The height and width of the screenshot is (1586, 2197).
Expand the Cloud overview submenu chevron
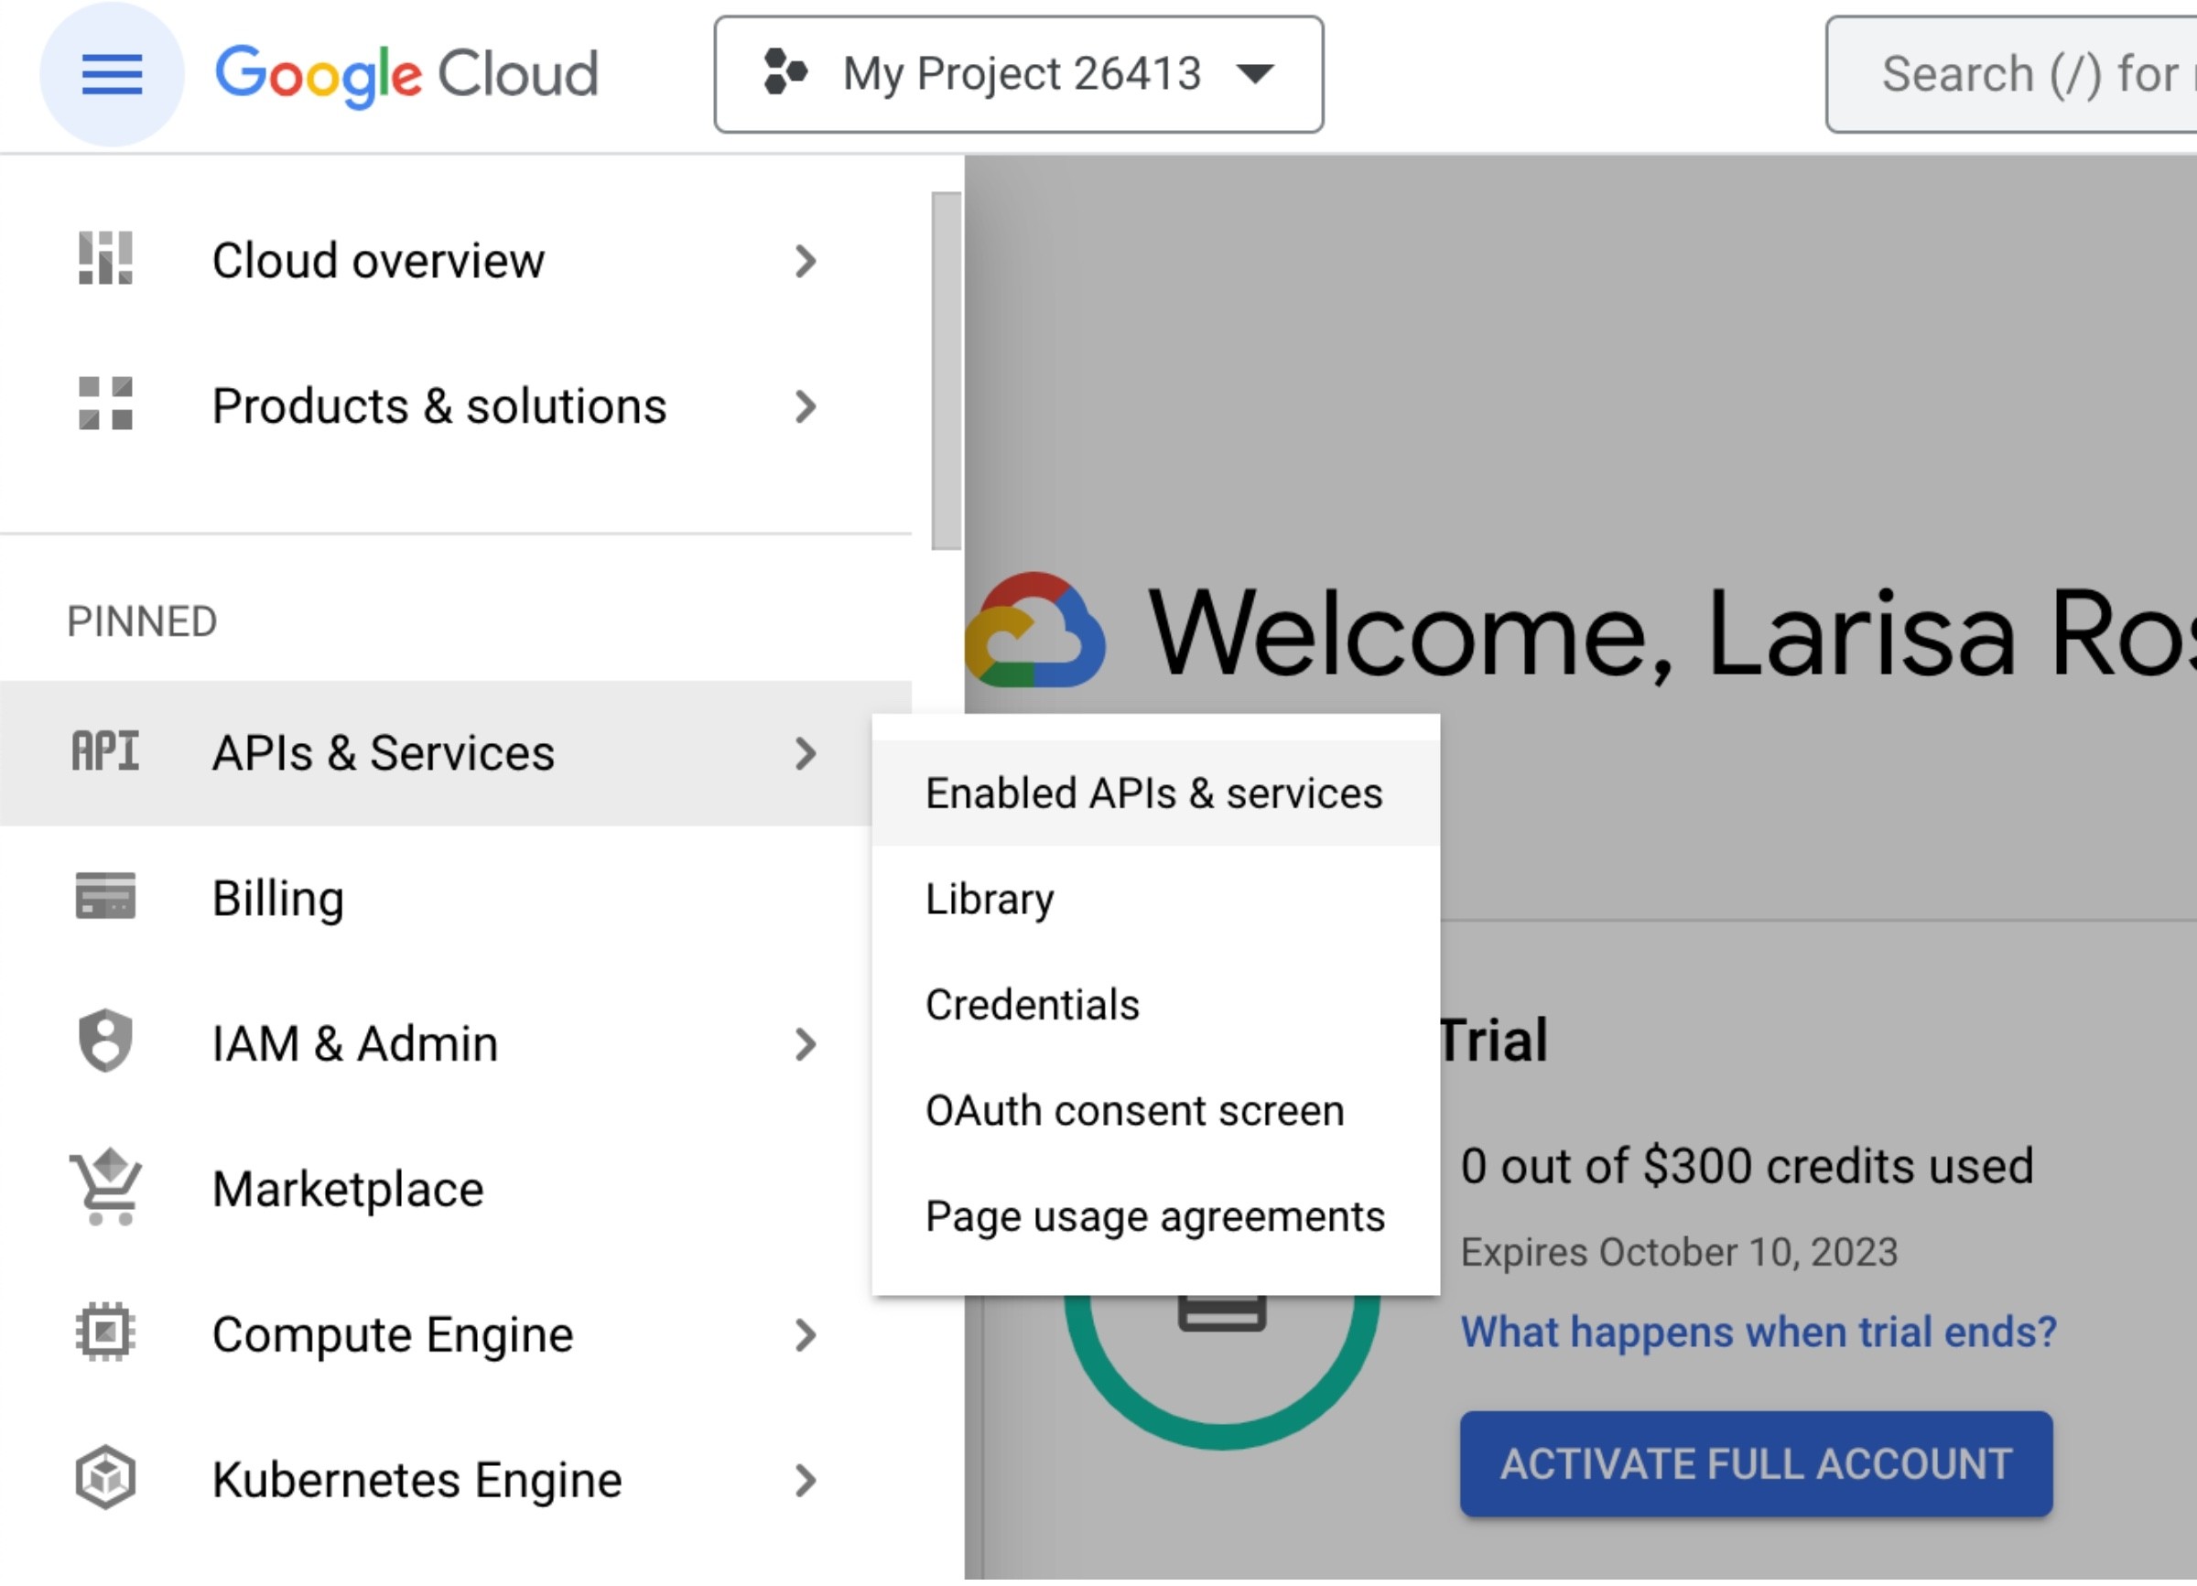[x=806, y=262]
